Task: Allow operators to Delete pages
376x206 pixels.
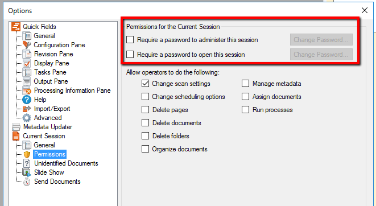Action: 145,110
